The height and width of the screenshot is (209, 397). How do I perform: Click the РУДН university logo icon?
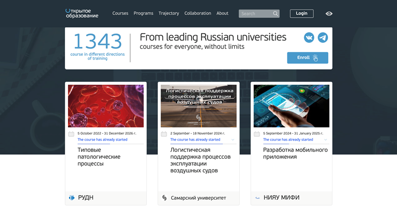coord(71,198)
